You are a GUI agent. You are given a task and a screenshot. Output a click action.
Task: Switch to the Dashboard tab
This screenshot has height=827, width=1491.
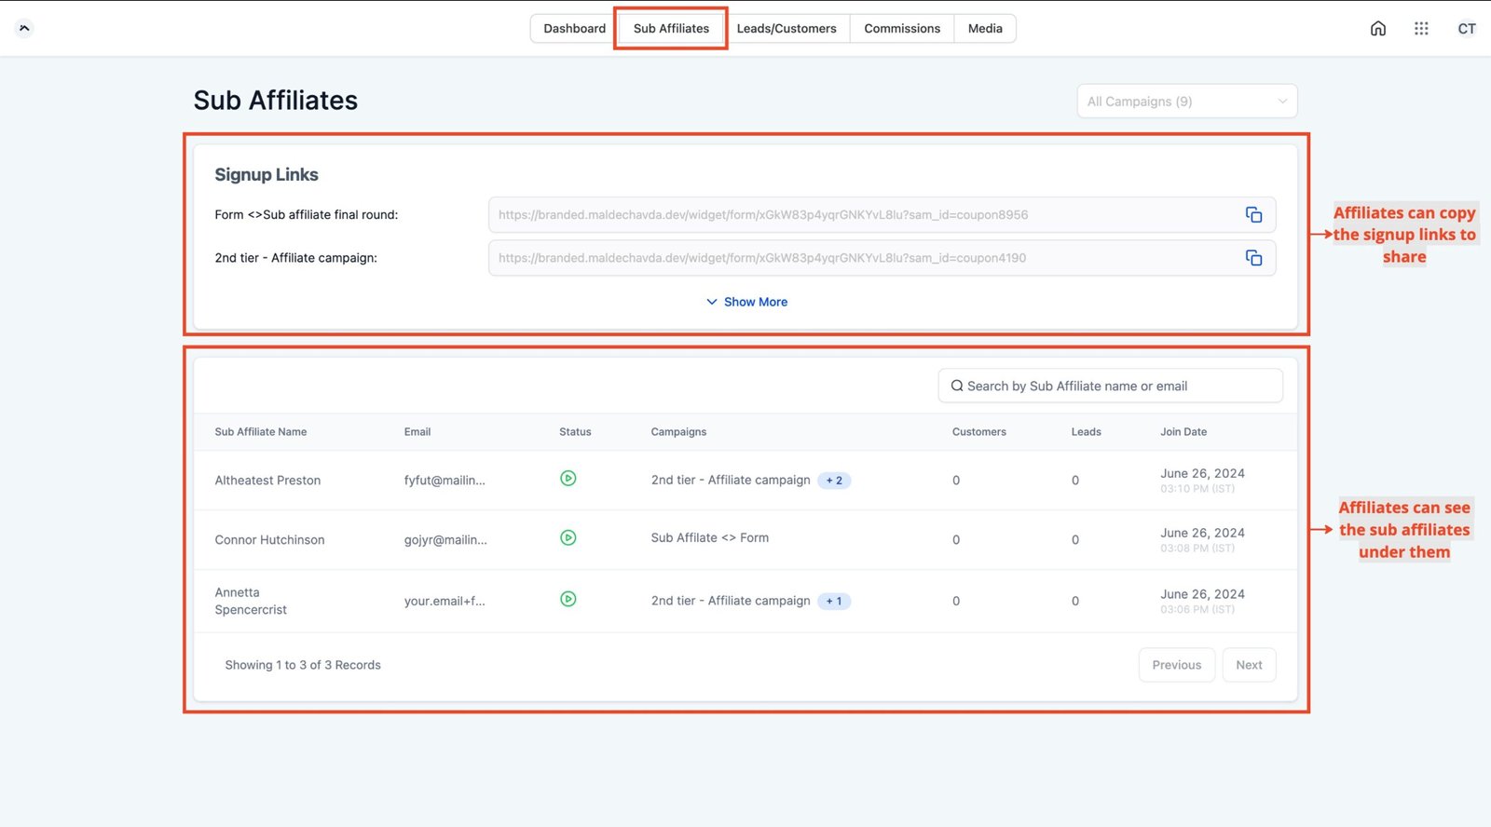coord(574,29)
